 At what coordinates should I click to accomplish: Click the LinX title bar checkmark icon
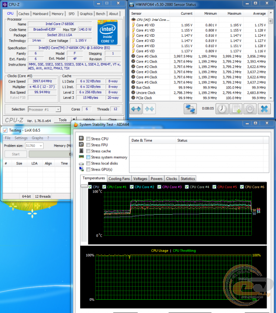[x=5, y=130]
